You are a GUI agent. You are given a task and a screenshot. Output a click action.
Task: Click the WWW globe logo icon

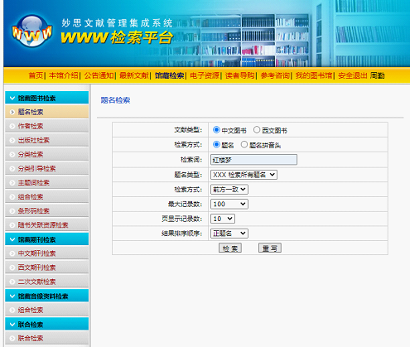click(32, 31)
